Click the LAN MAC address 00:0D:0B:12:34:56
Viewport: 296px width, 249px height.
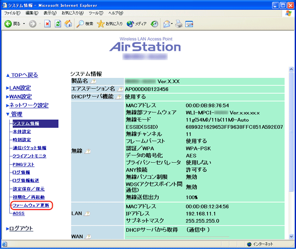207,207
